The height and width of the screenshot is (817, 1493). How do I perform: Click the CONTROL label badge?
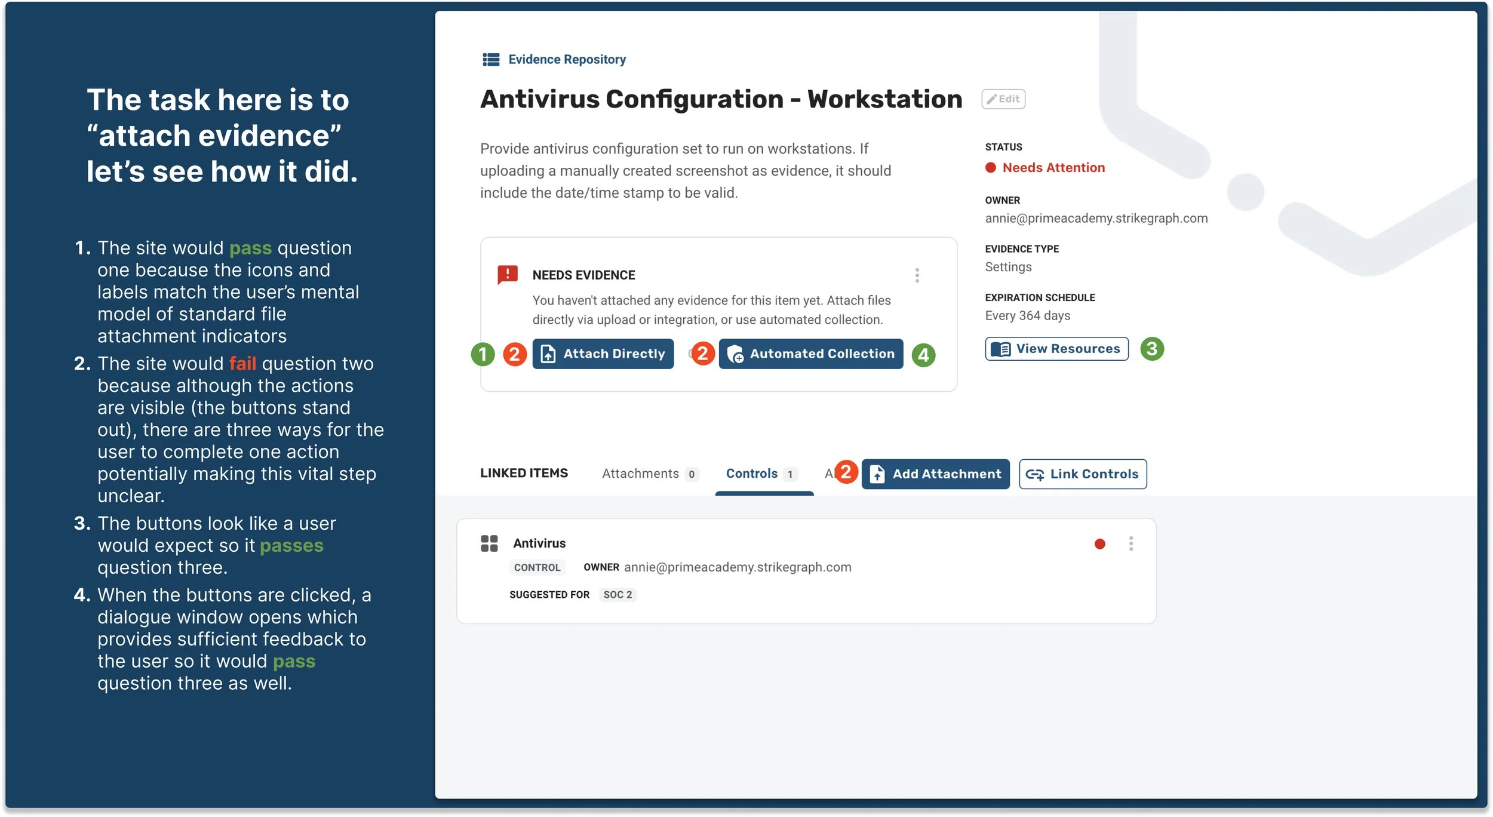coord(537,567)
